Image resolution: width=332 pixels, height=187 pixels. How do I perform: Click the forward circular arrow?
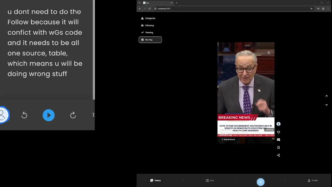(73, 115)
